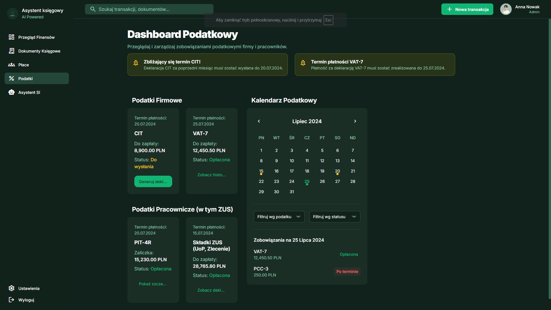551x310 pixels.
Task: Click the Płace people icon
Action: [x=11, y=65]
